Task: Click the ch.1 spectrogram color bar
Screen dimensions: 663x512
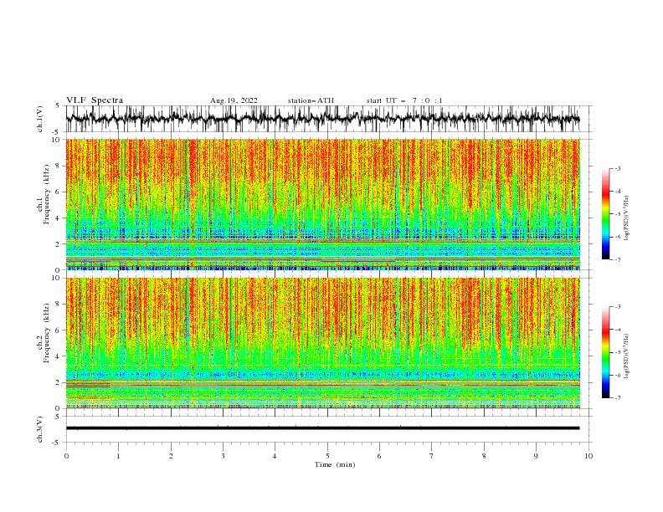Action: point(605,214)
